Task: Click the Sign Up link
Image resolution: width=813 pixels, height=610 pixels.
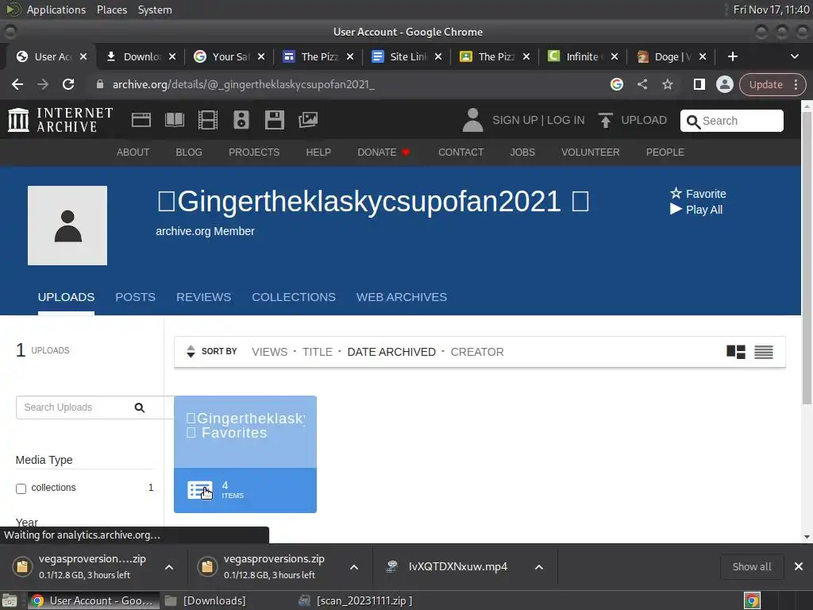Action: point(514,120)
